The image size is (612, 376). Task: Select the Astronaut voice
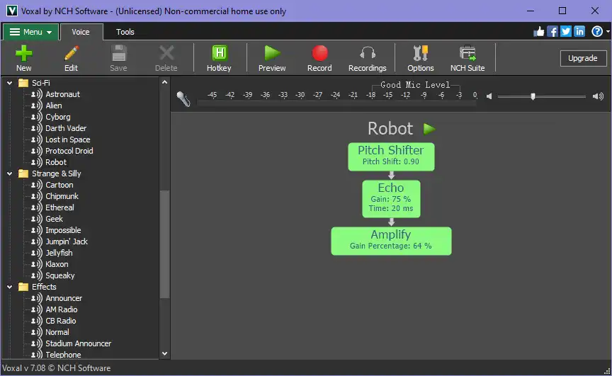pyautogui.click(x=62, y=94)
